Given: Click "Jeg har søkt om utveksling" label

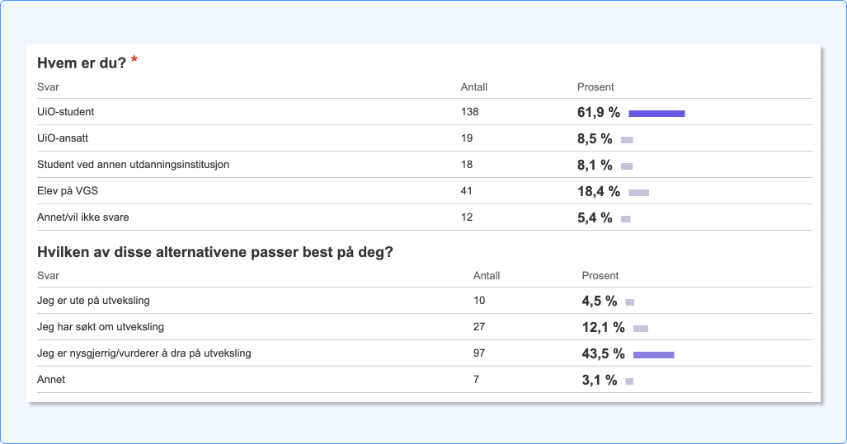Looking at the screenshot, I should [101, 327].
